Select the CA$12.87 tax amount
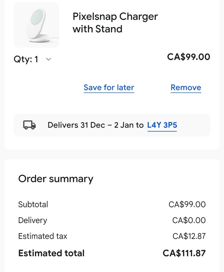Viewport: 224px width, 272px height. tap(189, 236)
